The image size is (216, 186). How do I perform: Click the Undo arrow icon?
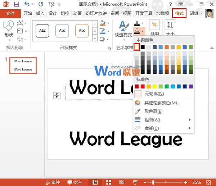(27, 4)
